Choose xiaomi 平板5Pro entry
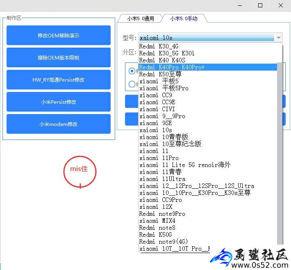291x270 pixels. (208, 88)
